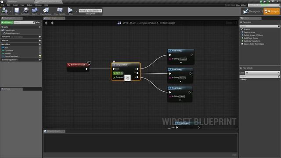Collapse the EventGraph tree item
This screenshot has height=158, width=281.
click(1, 30)
